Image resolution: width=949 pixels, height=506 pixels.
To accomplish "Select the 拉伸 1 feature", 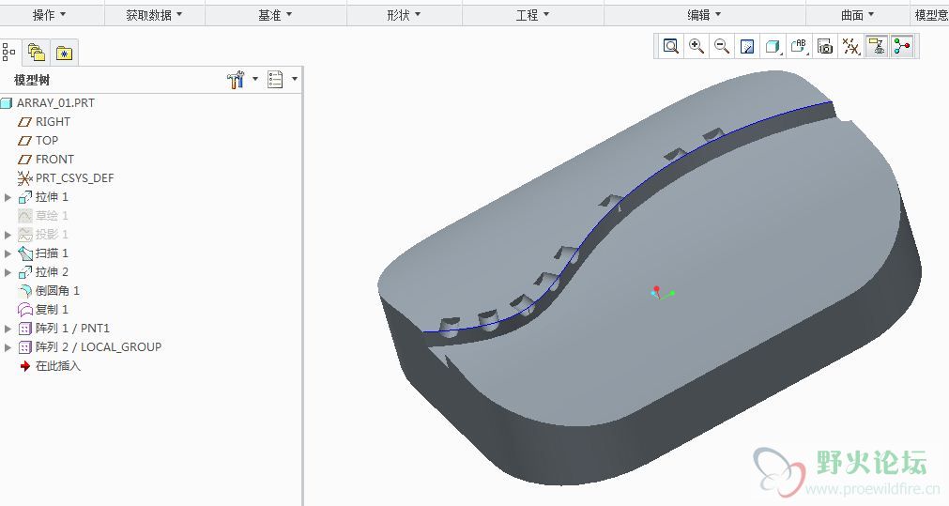I will [52, 197].
